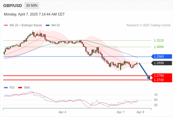This screenshot has width=173, height=117.
Task: Click the Apr 9 date axis label
Action: [140, 112]
